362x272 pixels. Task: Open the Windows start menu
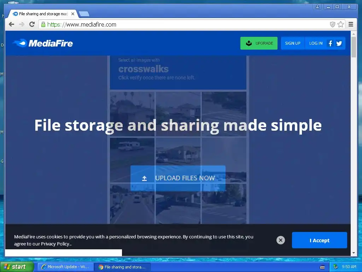pos(17,267)
